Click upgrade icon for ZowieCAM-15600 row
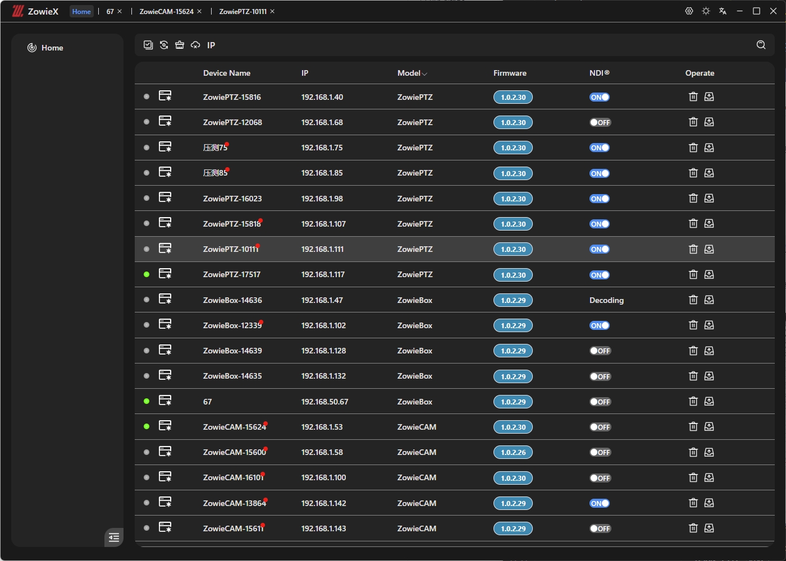The height and width of the screenshot is (561, 786). [x=709, y=452]
